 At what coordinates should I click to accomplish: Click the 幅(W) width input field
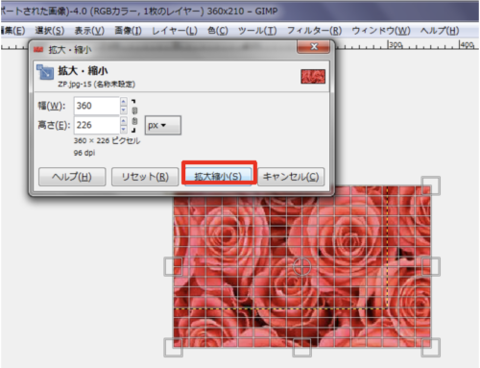pyautogui.click(x=97, y=106)
